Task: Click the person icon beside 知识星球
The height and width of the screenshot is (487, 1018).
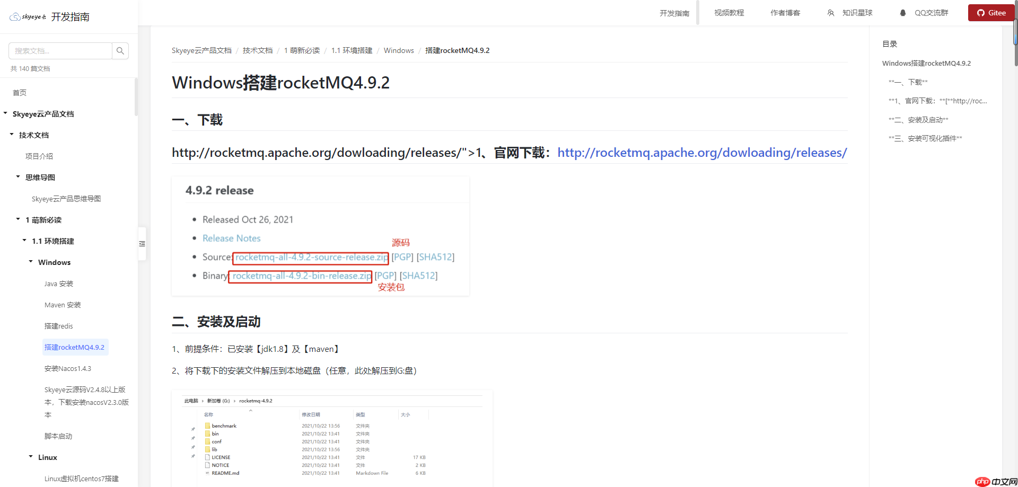Action: pyautogui.click(x=831, y=12)
